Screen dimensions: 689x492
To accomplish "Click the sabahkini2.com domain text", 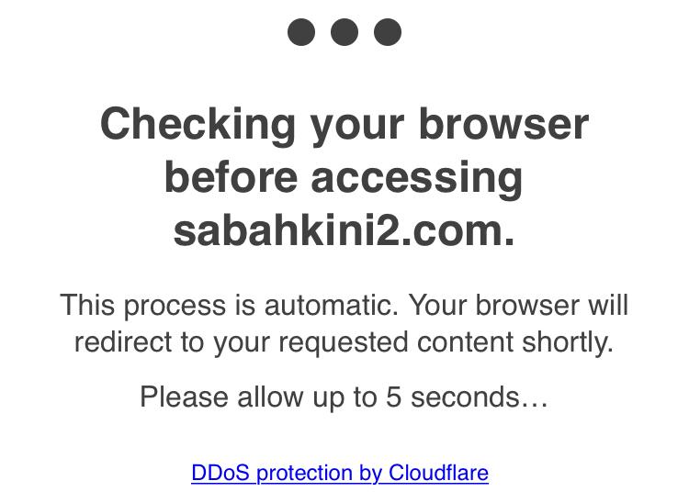I will point(344,230).
